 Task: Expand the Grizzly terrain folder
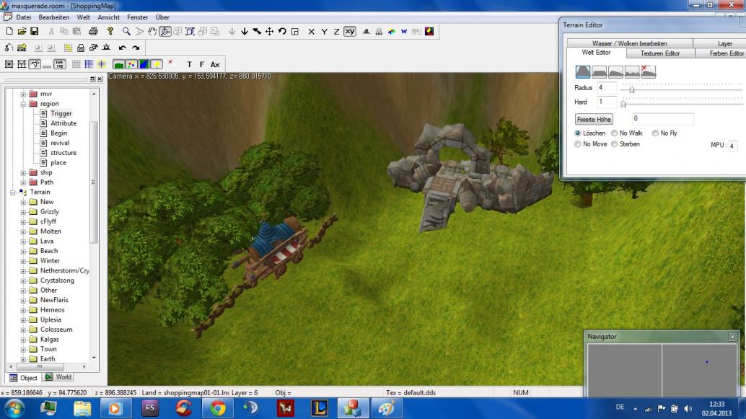(x=23, y=212)
